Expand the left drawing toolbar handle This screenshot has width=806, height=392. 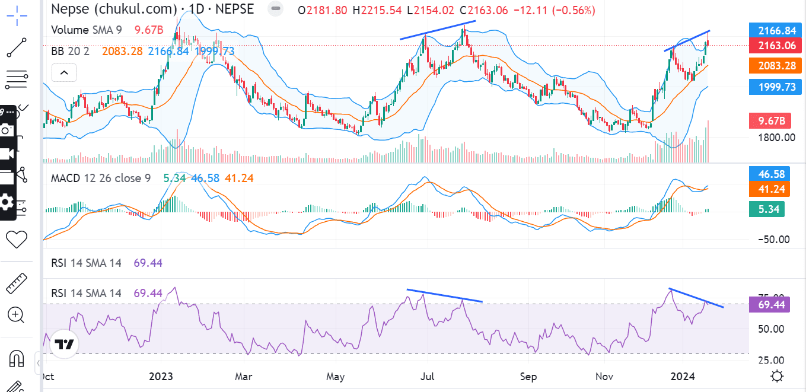click(x=38, y=362)
